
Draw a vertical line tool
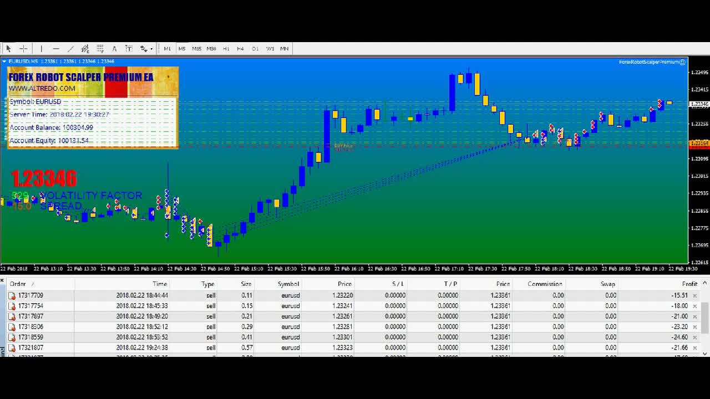pos(41,49)
